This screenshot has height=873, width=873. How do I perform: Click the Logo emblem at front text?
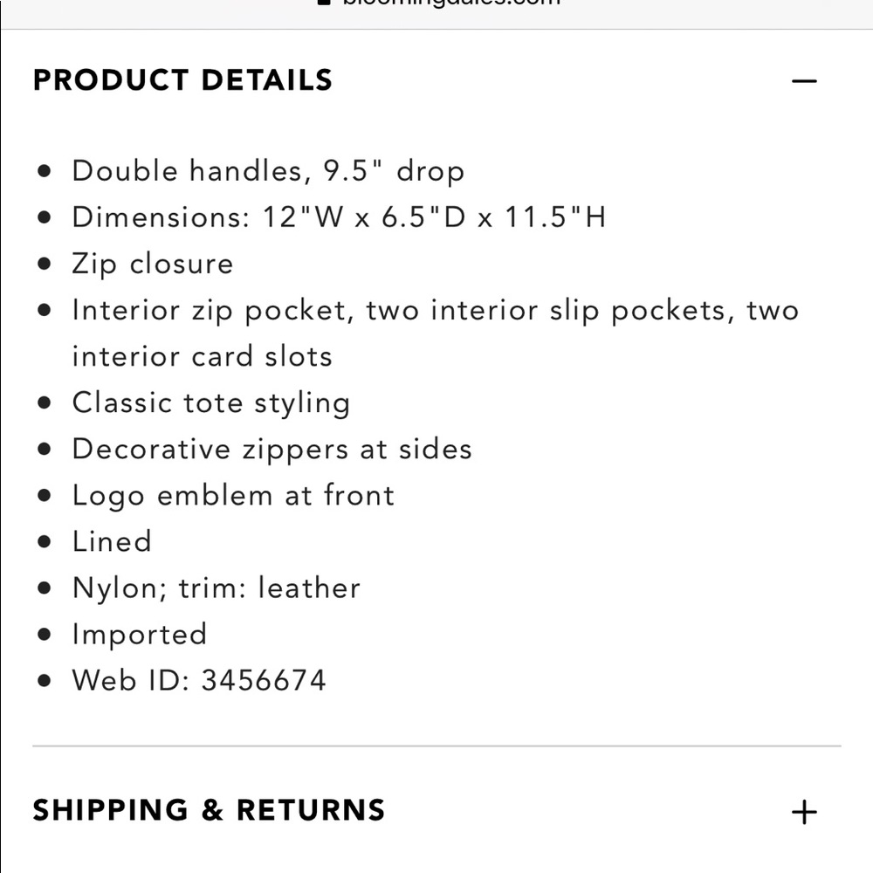234,495
